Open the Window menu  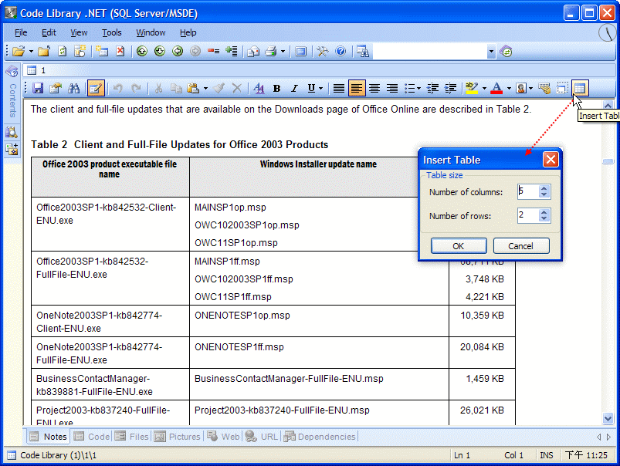point(151,32)
